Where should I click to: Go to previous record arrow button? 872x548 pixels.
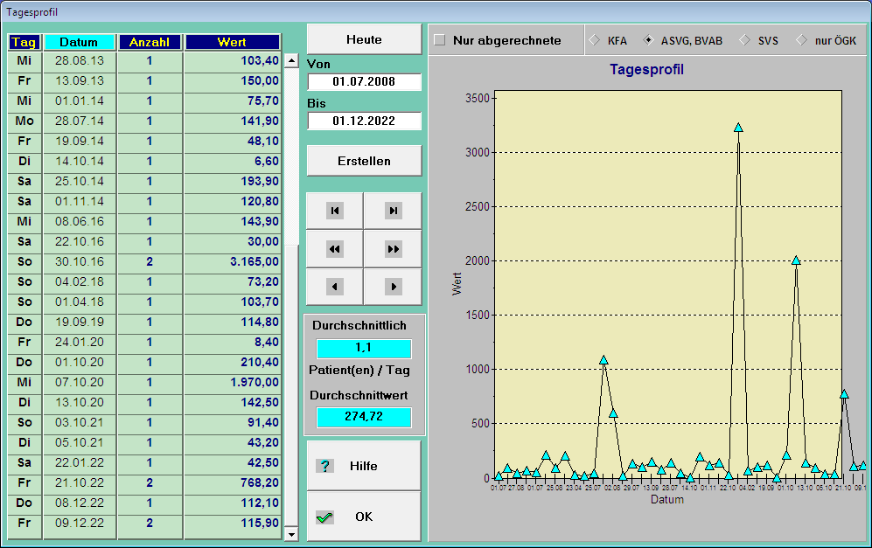[x=334, y=287]
